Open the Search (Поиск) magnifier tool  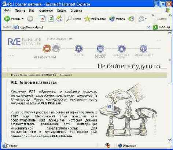click(x=74, y=19)
